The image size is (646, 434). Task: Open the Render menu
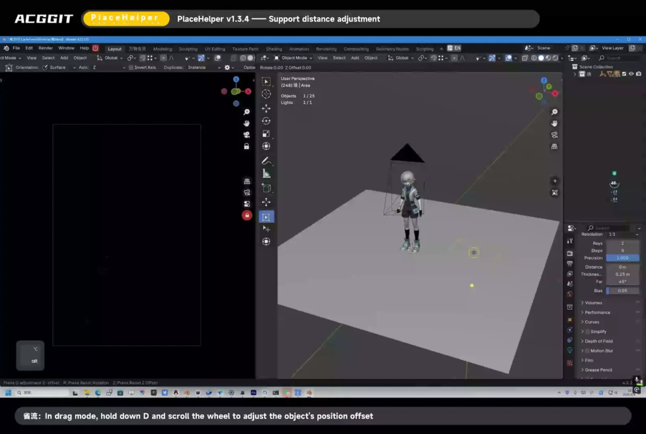coord(45,48)
